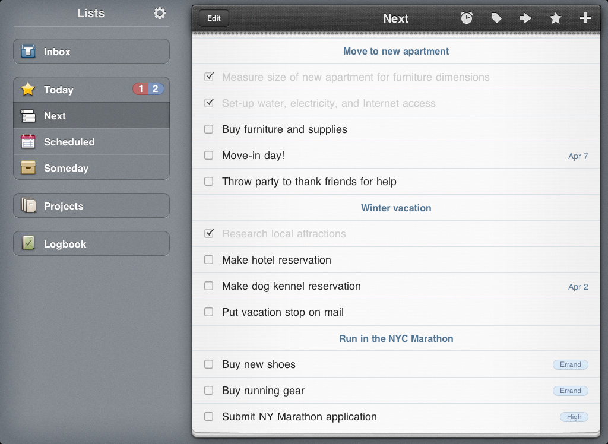Select 'Buy new shoes' task text
The image size is (608, 444).
pyautogui.click(x=259, y=364)
